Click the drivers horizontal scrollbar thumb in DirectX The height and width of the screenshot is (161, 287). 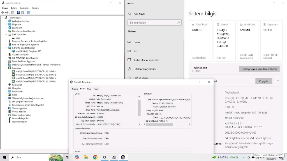pyautogui.click(x=159, y=124)
